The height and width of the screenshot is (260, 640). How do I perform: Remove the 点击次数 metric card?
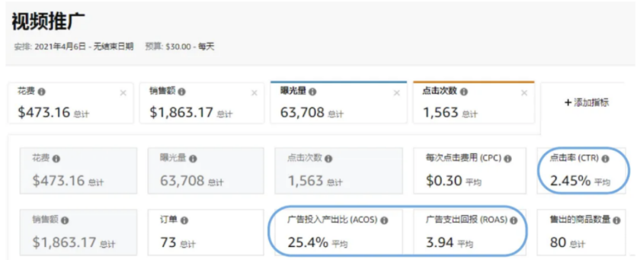coord(524,93)
